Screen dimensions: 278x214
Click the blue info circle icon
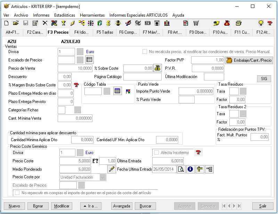pos(190,169)
